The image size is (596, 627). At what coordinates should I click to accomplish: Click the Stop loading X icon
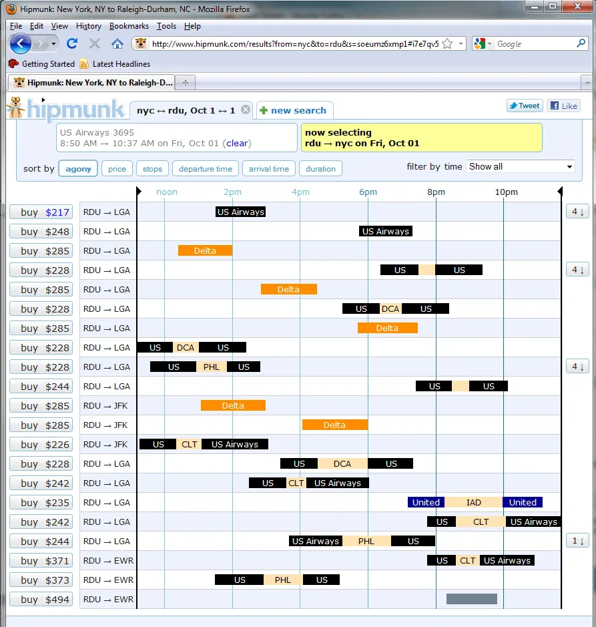pos(94,43)
